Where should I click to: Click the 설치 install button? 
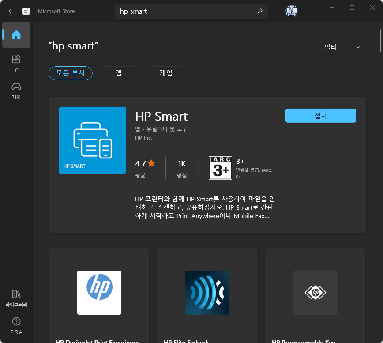pyautogui.click(x=321, y=116)
